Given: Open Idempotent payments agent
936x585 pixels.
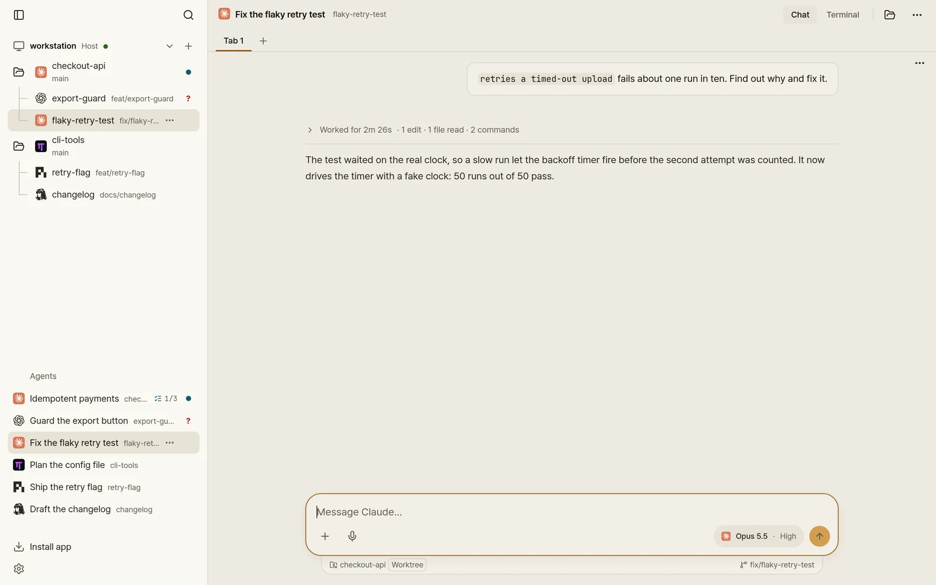Looking at the screenshot, I should pos(104,398).
